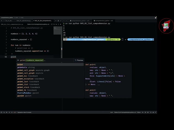Choose 'PrettyPrinter pprint' completion
Image resolution: width=174 pixels, height=130 pixels.
coord(50,93)
